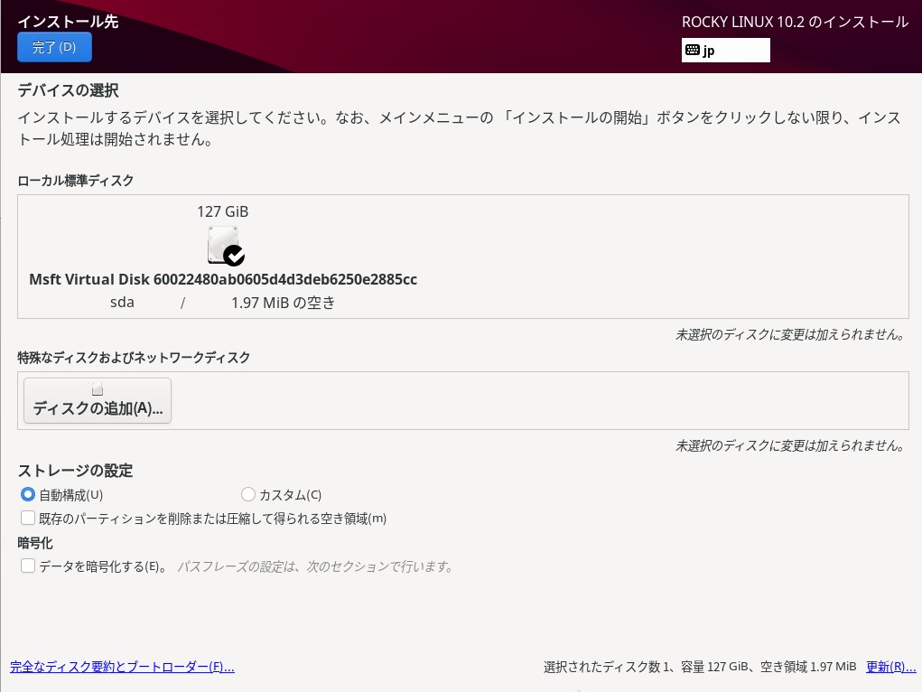Image resolution: width=922 pixels, height=692 pixels.
Task: Click the ストレージの設定 heading
Action: click(x=75, y=471)
